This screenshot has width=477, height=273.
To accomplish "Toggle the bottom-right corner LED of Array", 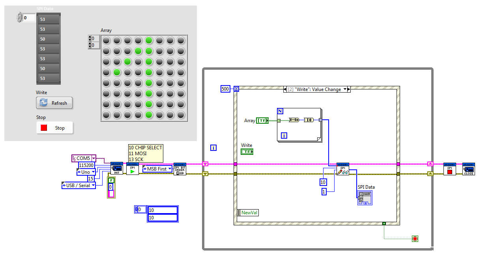I will (181, 115).
